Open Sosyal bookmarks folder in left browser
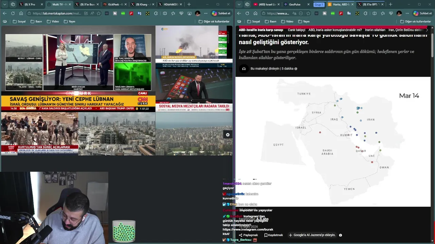Screen dimensions: 435x244 19,21
